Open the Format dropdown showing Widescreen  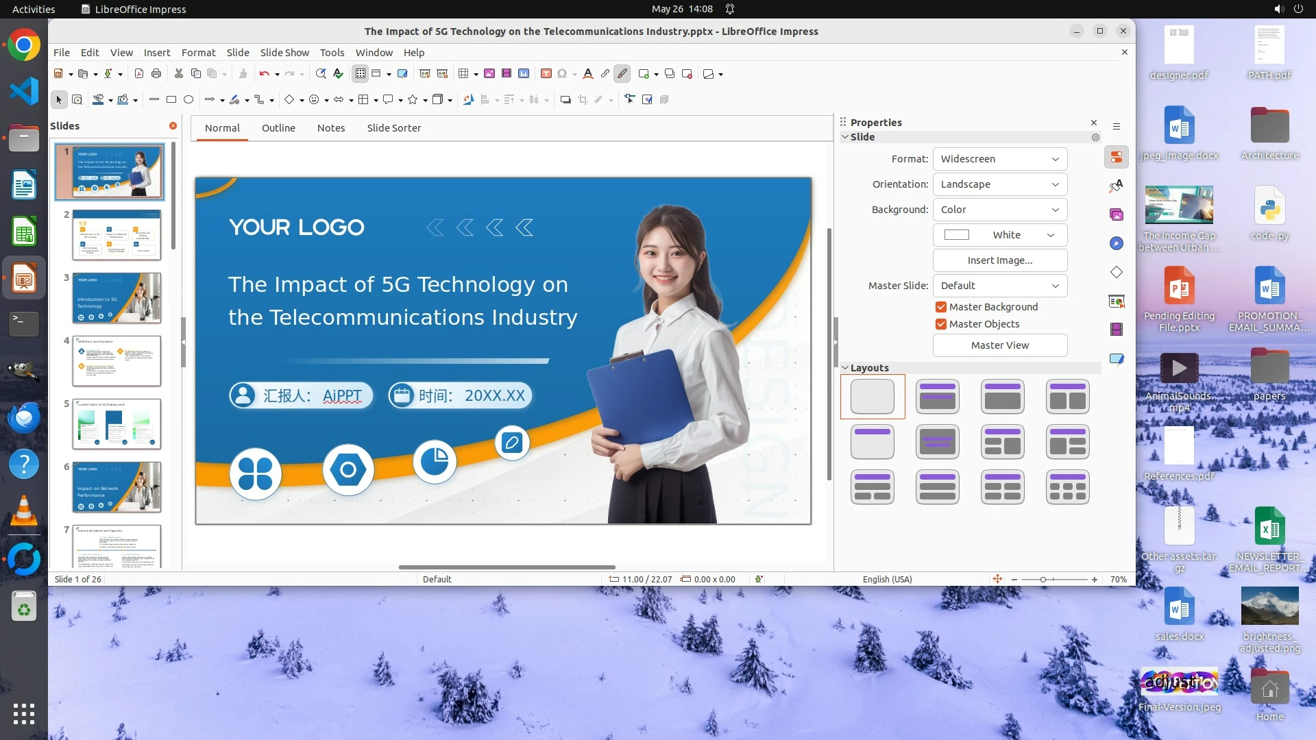click(x=999, y=159)
